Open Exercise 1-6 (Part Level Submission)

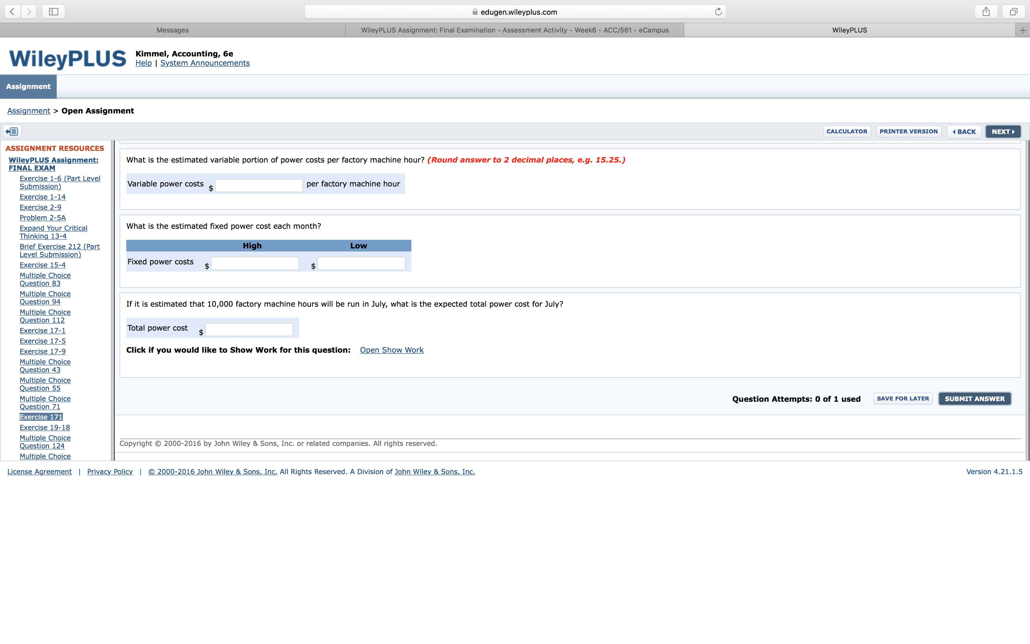pyautogui.click(x=60, y=182)
